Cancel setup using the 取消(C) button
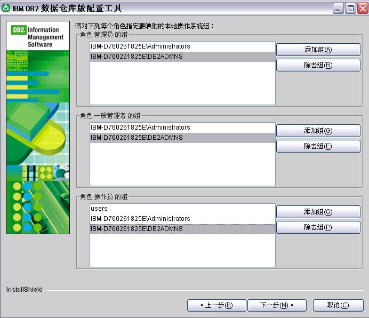The image size is (369, 318). click(x=338, y=305)
